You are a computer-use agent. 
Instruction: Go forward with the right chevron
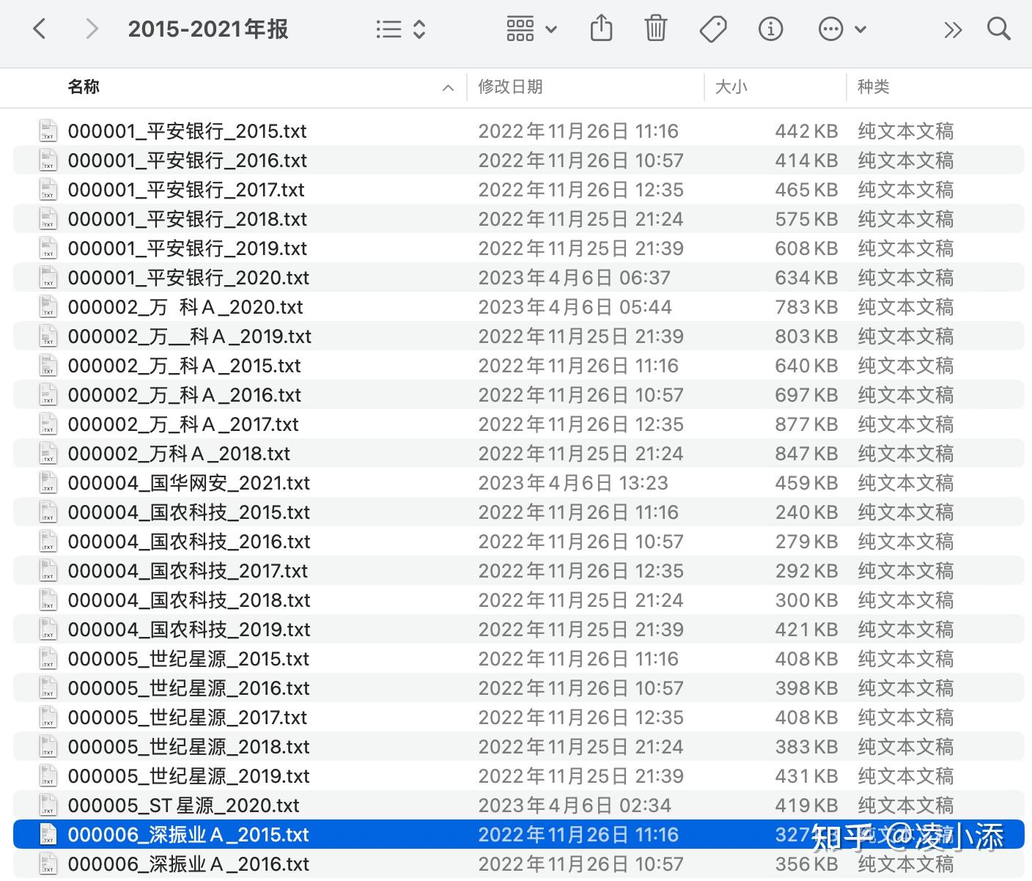pos(92,29)
